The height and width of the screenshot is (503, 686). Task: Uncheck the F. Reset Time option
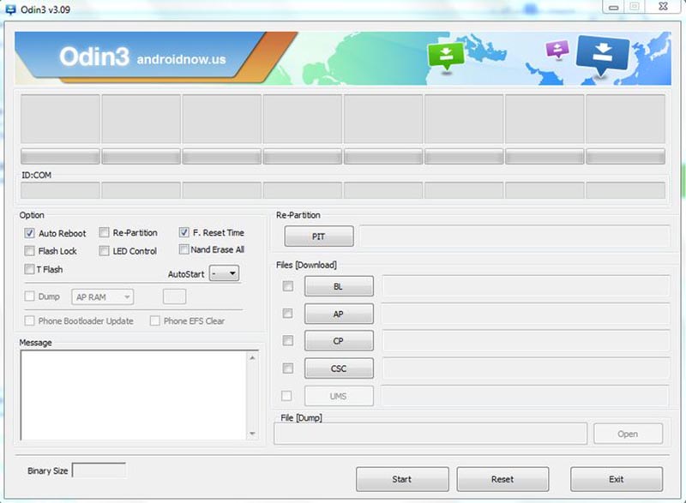[x=184, y=232]
